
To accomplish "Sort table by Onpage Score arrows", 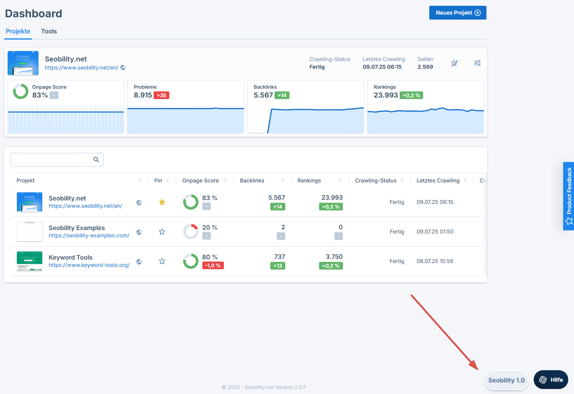I will click(225, 180).
